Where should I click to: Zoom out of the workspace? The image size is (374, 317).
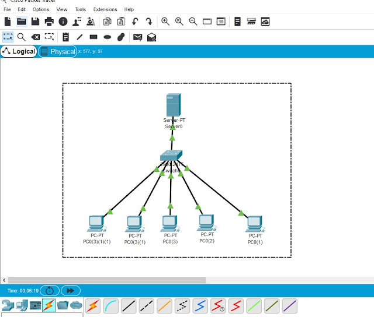193,22
